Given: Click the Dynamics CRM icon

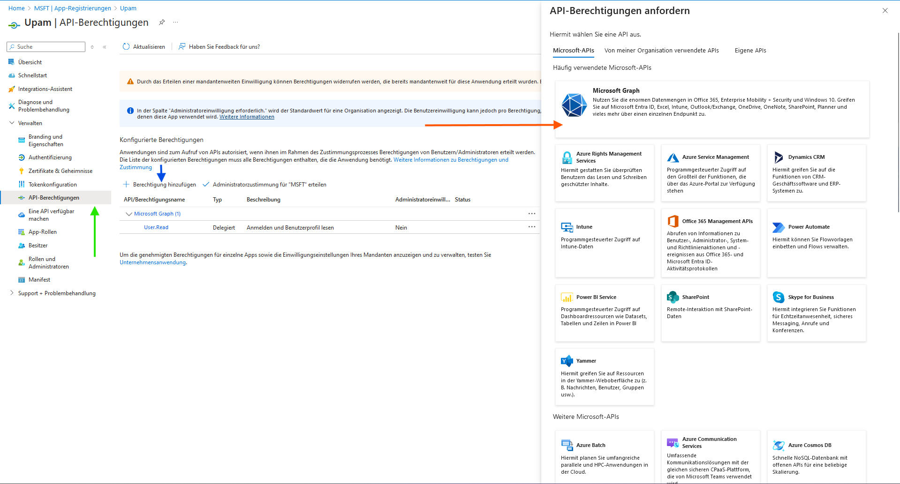Looking at the screenshot, I should (x=779, y=157).
